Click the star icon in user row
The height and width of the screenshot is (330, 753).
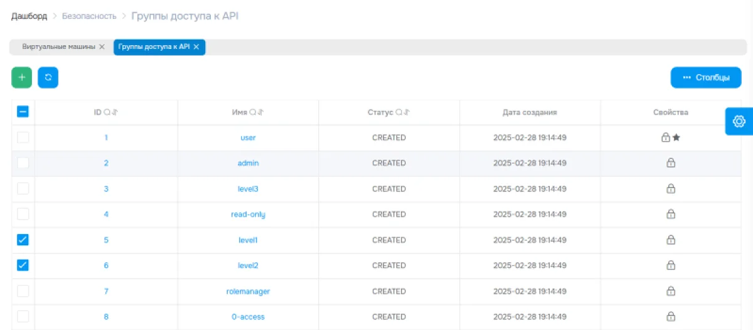pos(676,137)
